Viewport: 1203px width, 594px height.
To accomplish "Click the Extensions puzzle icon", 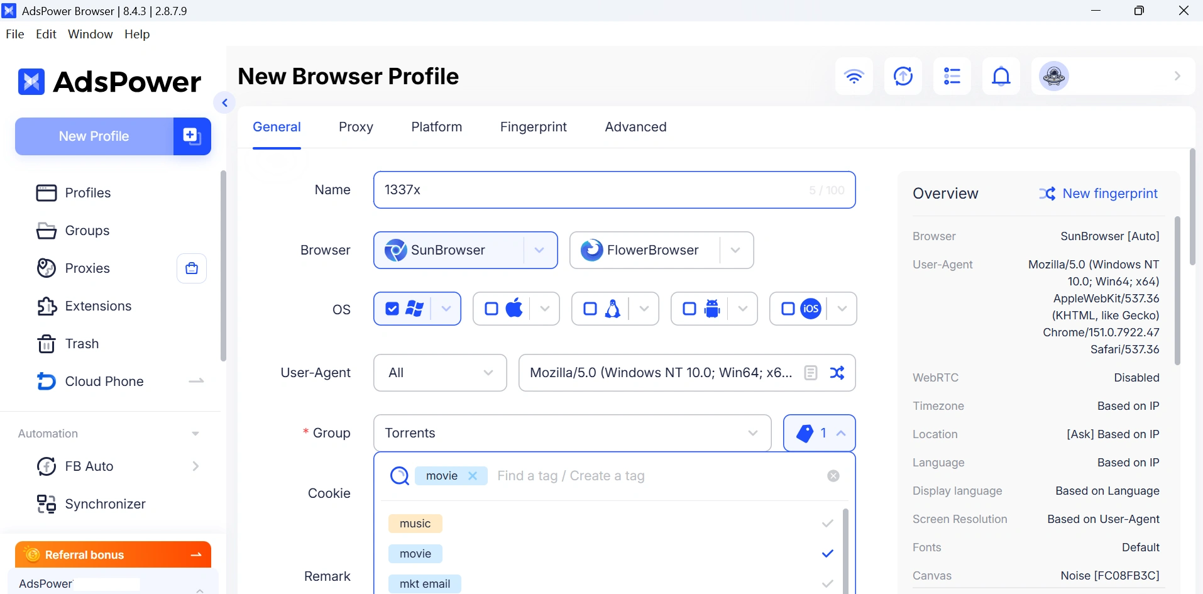I will click(47, 306).
